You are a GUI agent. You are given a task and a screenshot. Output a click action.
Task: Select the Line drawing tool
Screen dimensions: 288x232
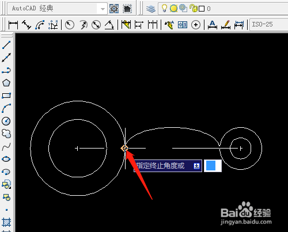pos(6,45)
